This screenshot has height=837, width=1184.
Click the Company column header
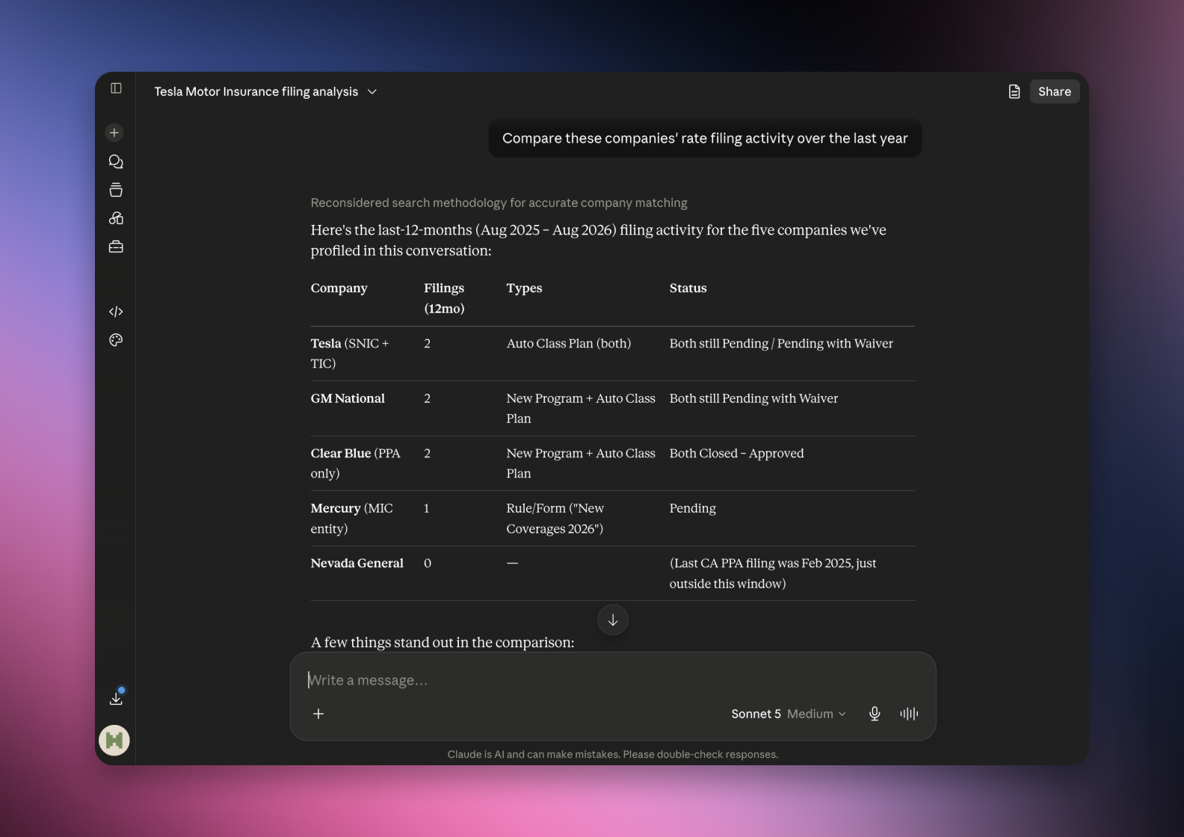pyautogui.click(x=339, y=288)
